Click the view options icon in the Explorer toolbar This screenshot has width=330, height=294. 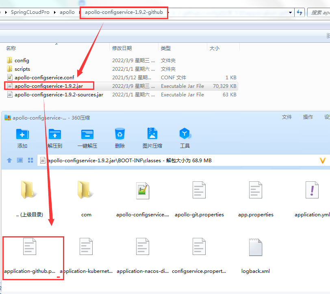pos(328,36)
